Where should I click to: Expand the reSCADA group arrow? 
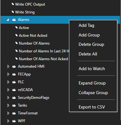pyautogui.click(x=8, y=90)
